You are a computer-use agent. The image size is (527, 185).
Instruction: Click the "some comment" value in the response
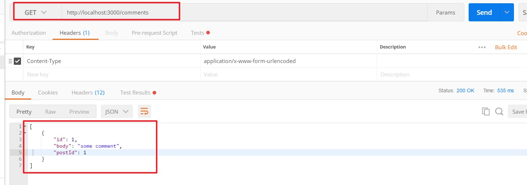coord(98,146)
